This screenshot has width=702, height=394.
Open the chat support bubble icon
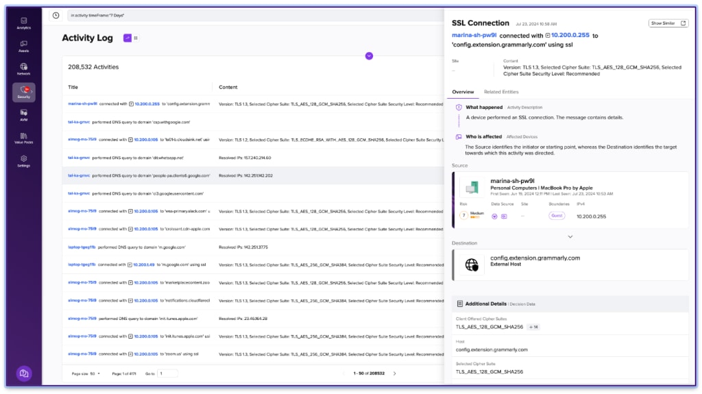24,373
